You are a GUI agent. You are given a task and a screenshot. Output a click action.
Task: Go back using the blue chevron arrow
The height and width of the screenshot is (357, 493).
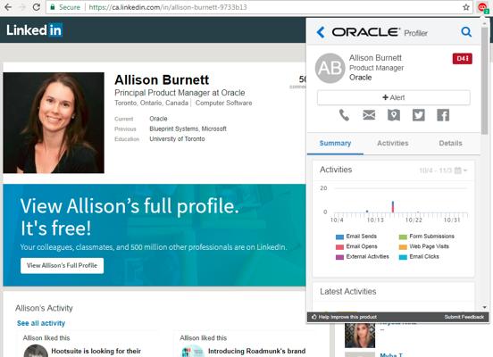pos(321,32)
